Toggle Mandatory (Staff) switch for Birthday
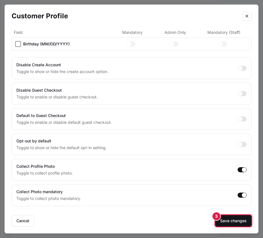 point(222,44)
